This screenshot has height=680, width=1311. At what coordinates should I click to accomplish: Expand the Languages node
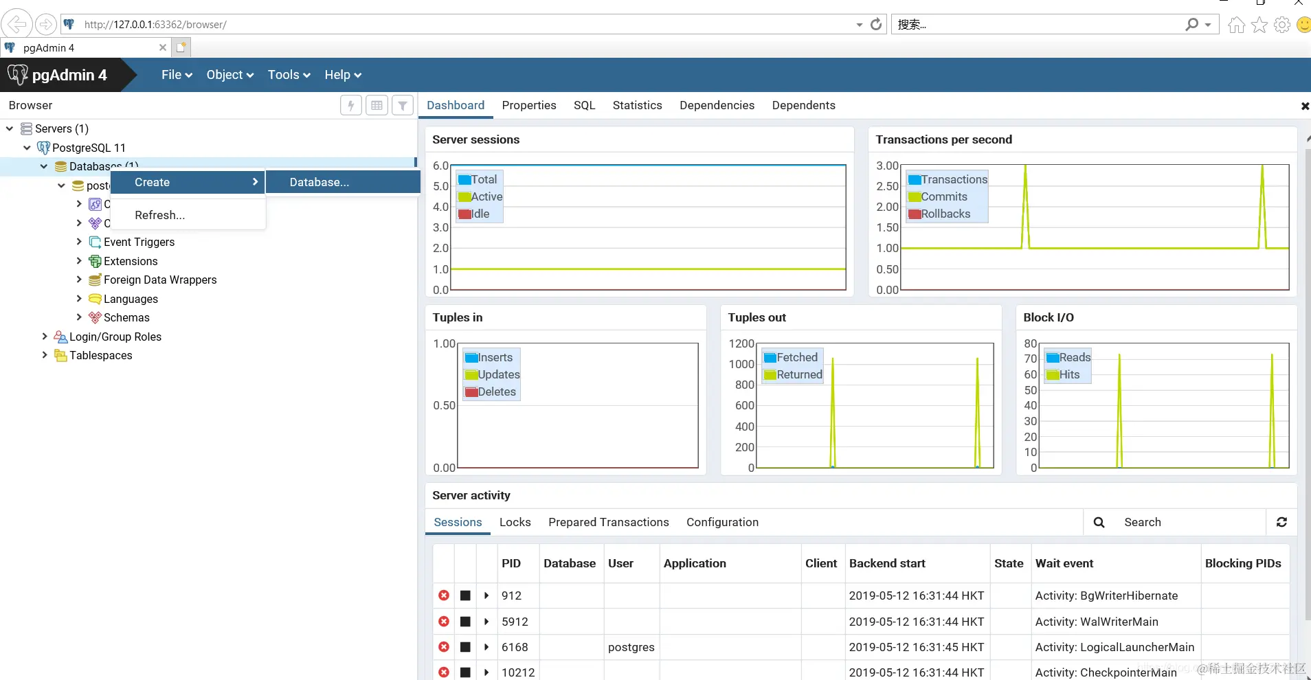pos(78,299)
